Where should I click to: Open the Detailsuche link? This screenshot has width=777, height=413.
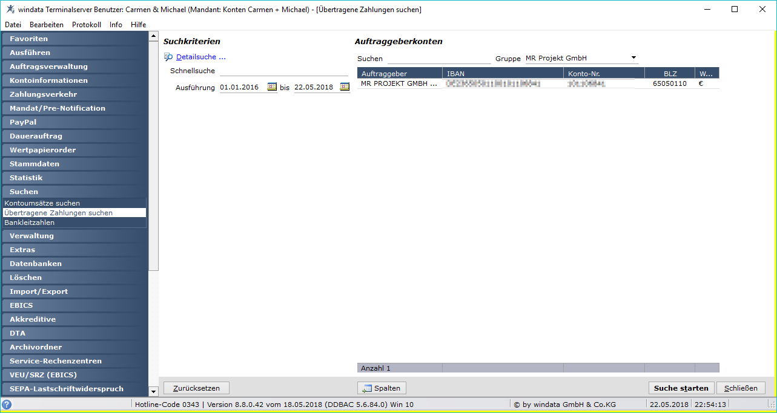[x=201, y=57]
